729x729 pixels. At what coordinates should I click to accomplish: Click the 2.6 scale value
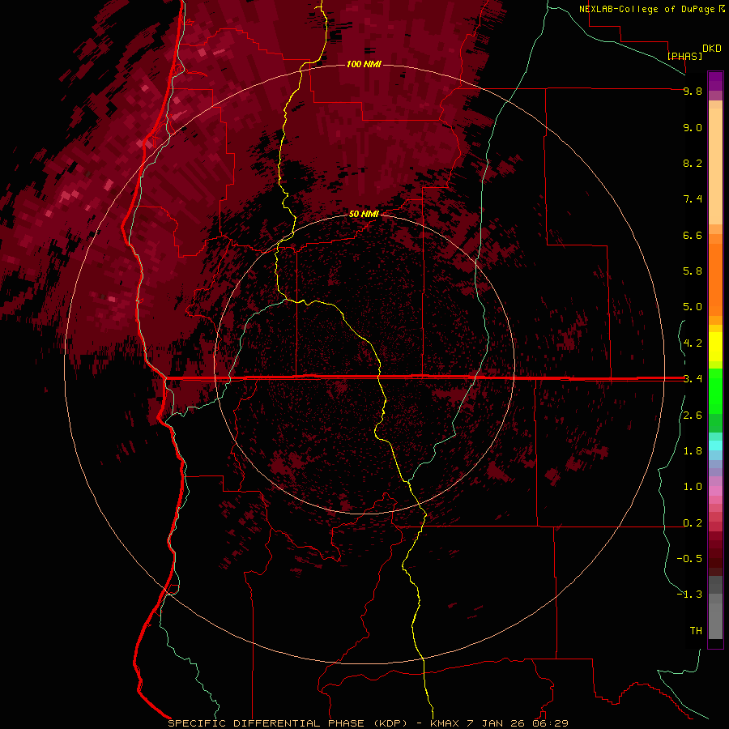[693, 416]
